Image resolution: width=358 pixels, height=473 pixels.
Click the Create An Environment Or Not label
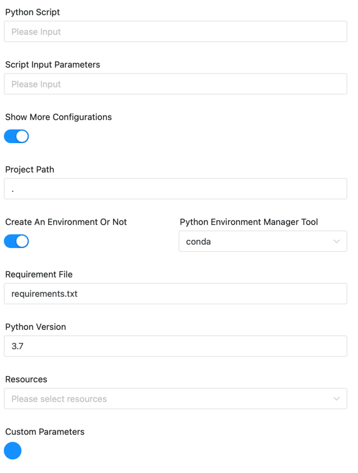tap(66, 222)
